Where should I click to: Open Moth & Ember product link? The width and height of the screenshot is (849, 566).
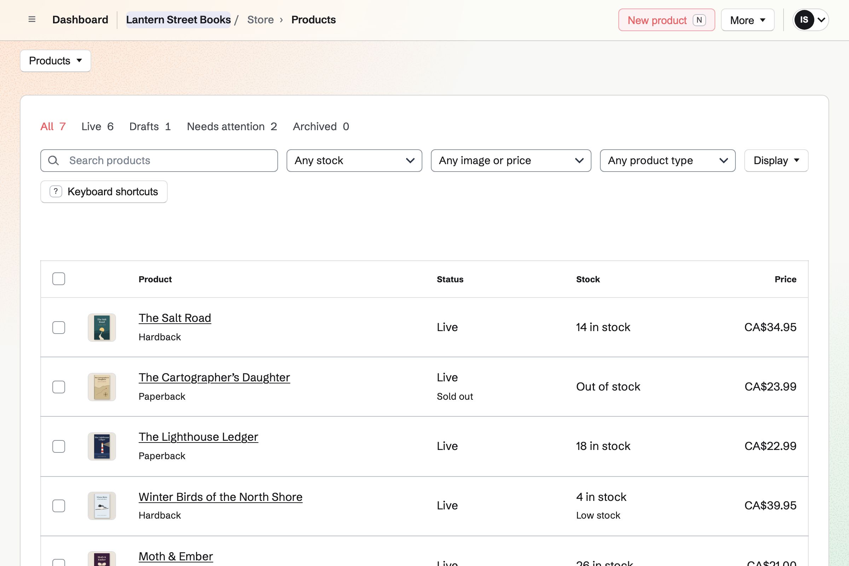pos(175,556)
